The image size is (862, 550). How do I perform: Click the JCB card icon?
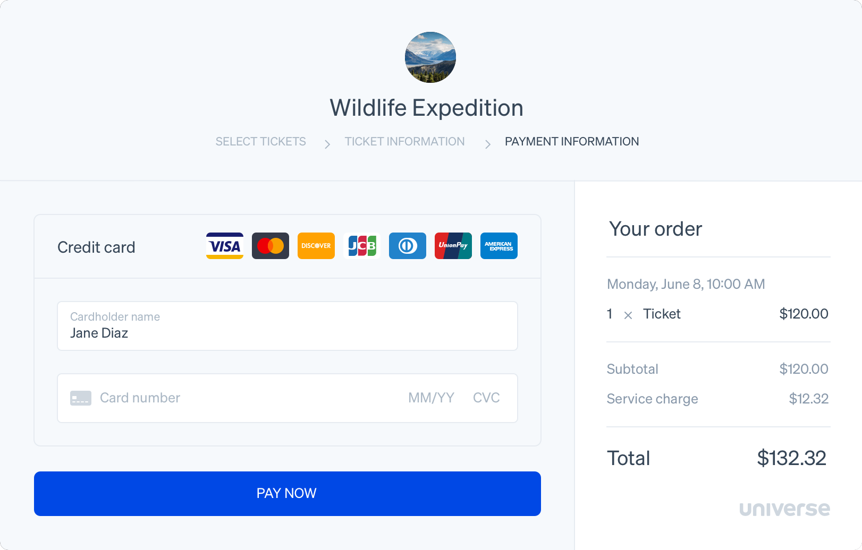click(362, 246)
